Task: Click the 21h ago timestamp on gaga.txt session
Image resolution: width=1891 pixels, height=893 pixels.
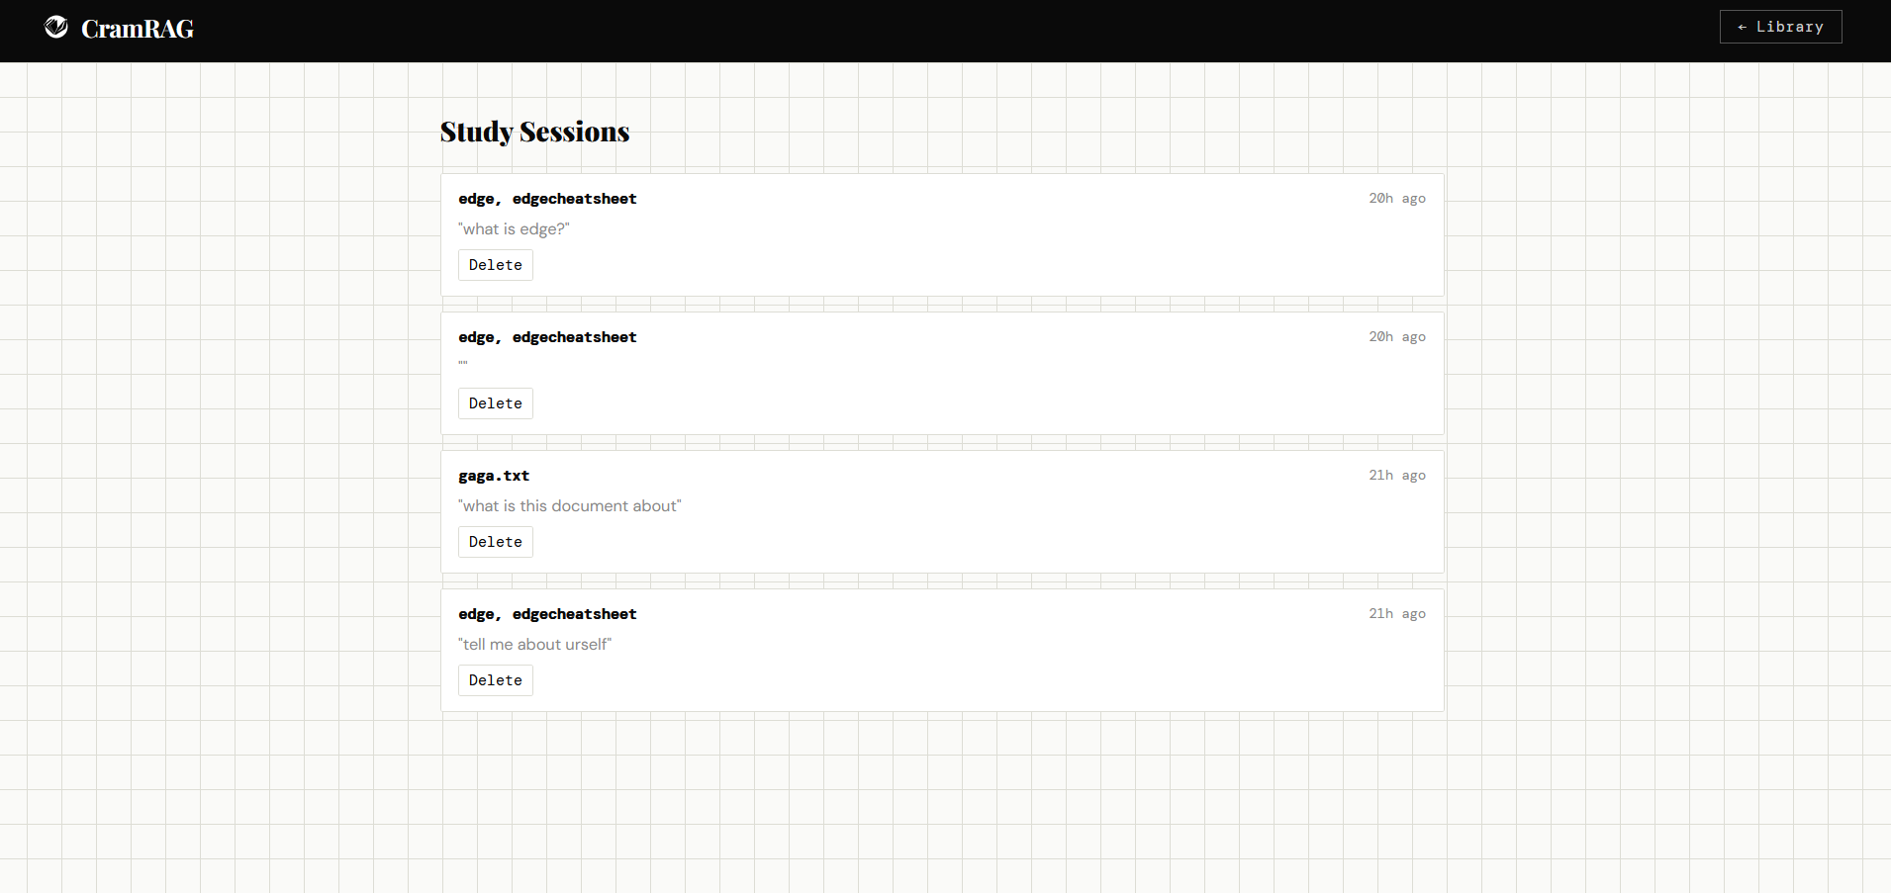Action: pos(1397,476)
